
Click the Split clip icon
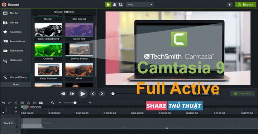coord(34,103)
